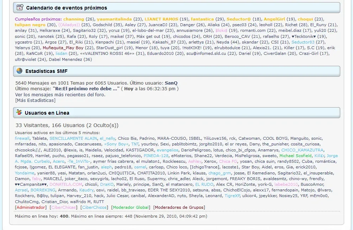The image size is (353, 230).
Task: Open TigreXP's profile link
Action: (232, 196)
